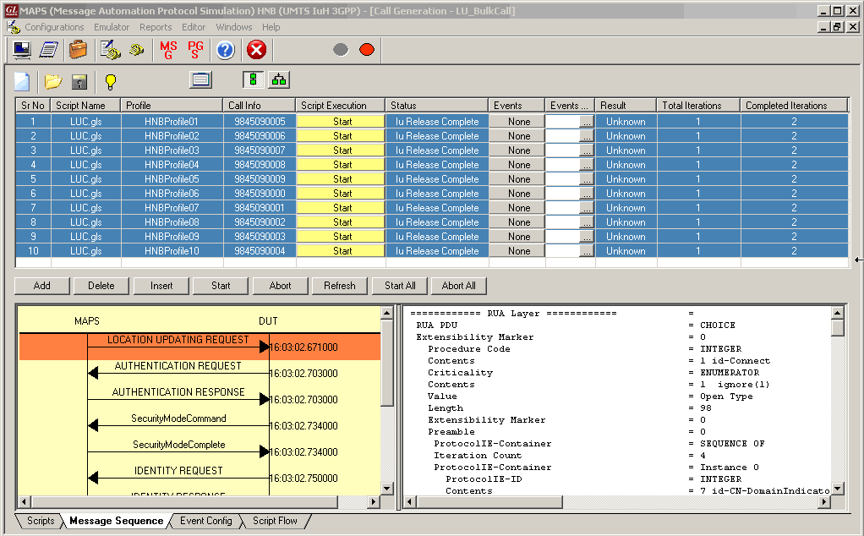Screen dimensions: 864x536
Task: Click yellow Start cell for HNBProfile01
Action: click(x=341, y=121)
